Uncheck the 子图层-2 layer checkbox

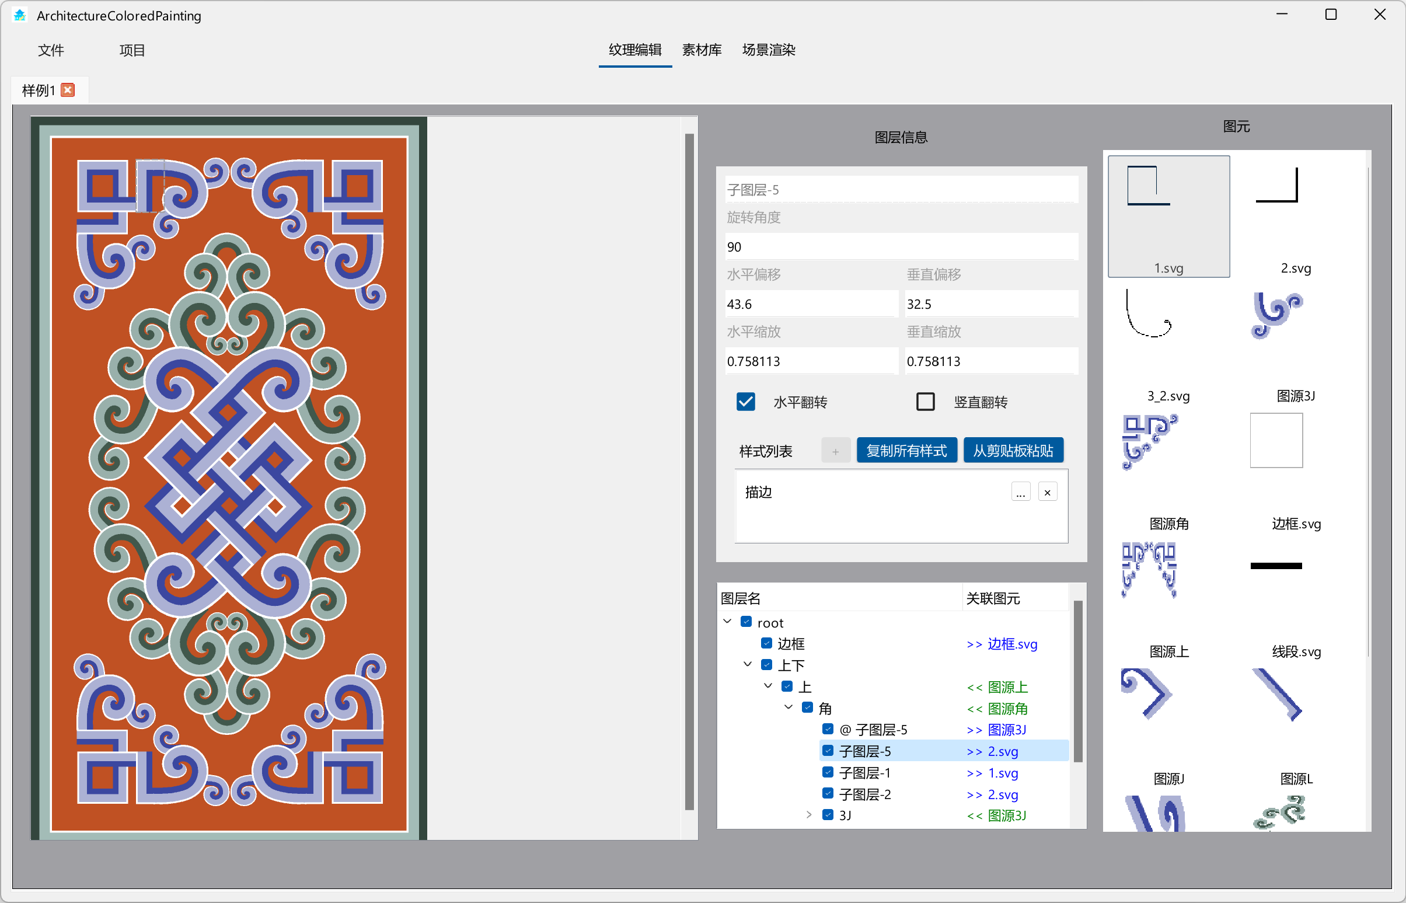click(828, 793)
